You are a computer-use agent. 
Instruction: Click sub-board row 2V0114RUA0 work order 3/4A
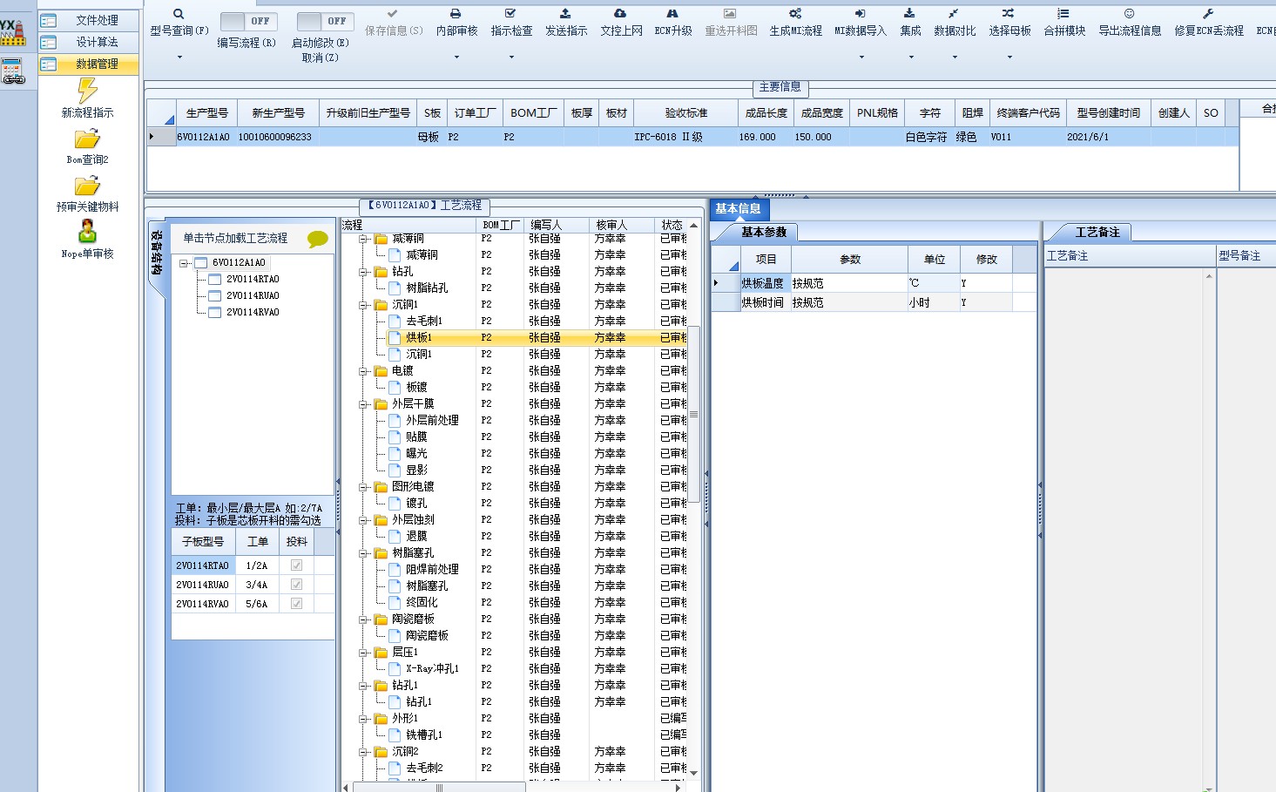(256, 586)
